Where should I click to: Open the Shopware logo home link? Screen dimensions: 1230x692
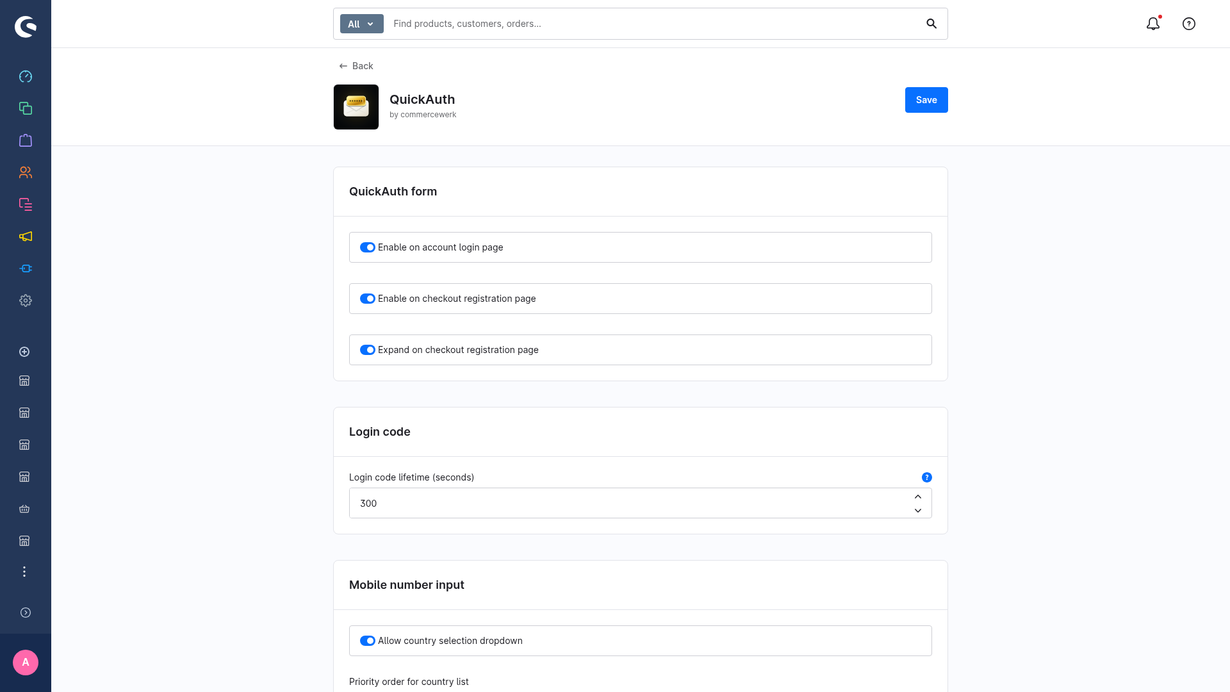point(26,26)
